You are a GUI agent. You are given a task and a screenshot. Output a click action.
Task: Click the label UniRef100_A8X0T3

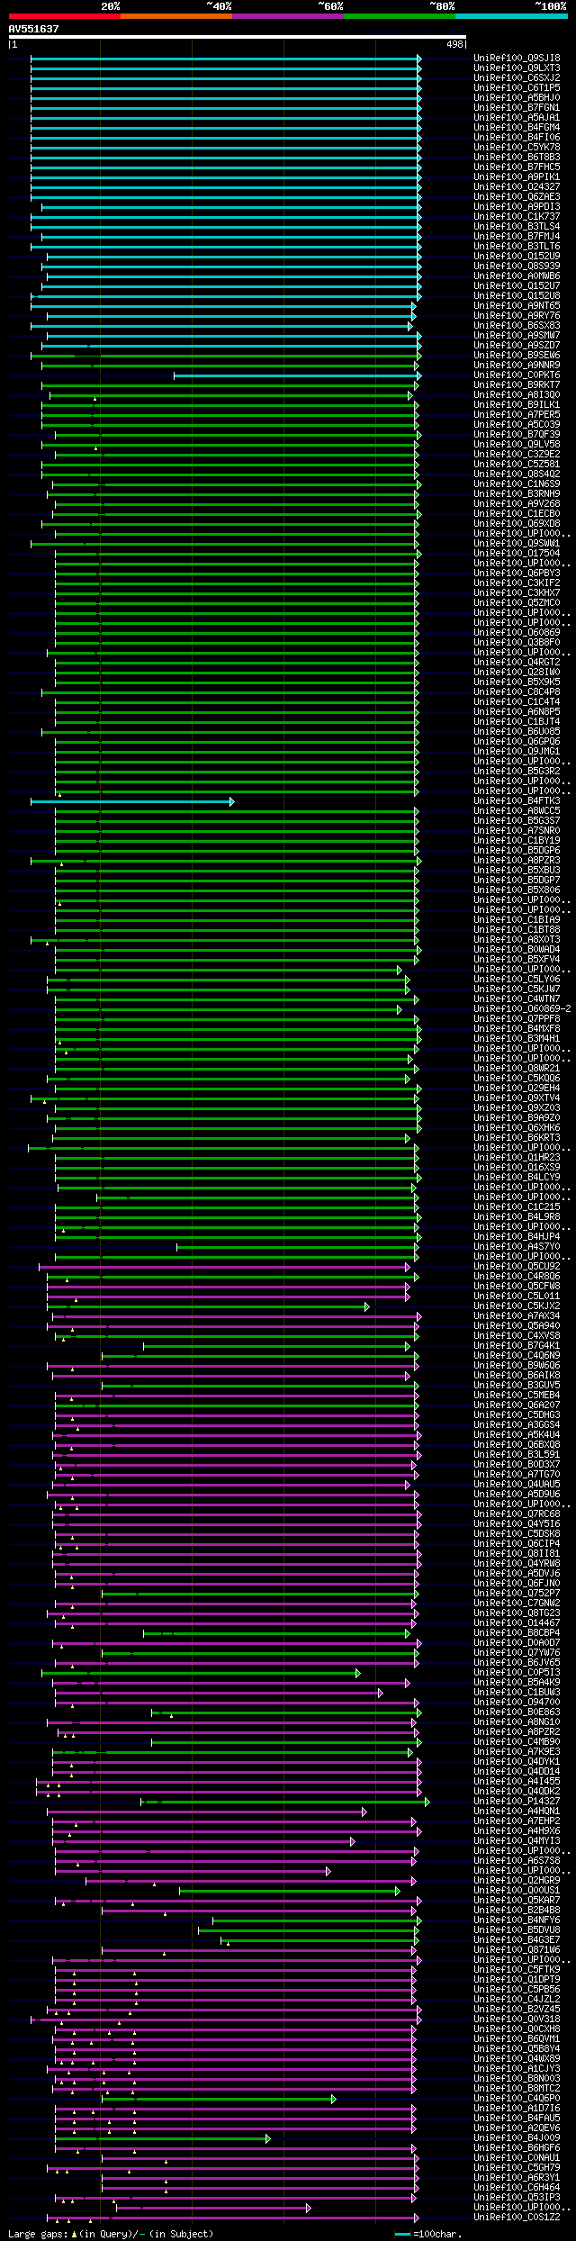517,940
